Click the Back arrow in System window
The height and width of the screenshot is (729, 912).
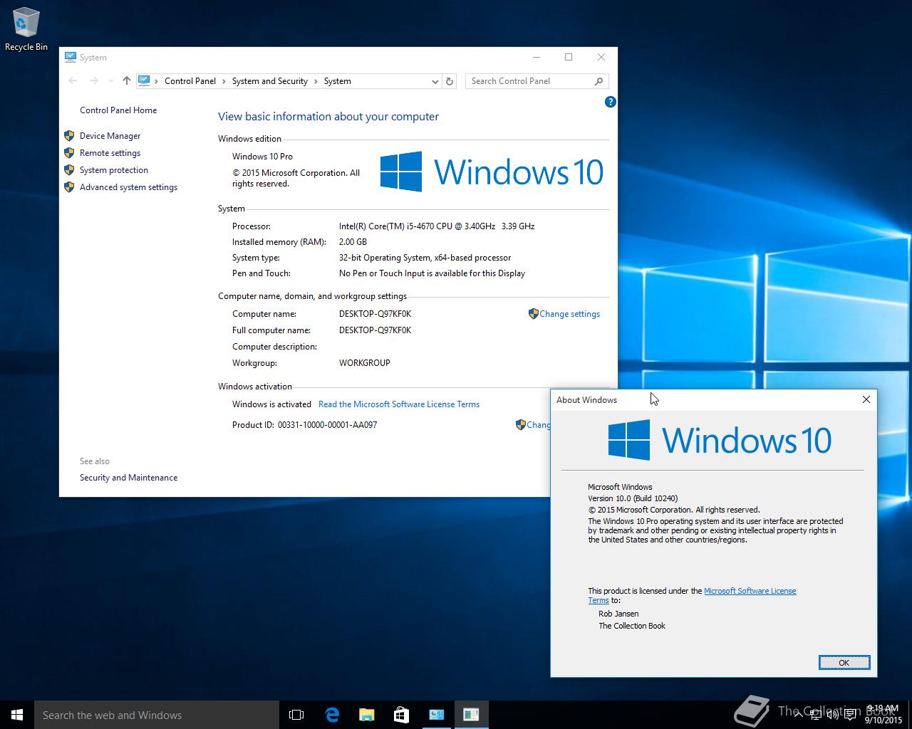73,81
